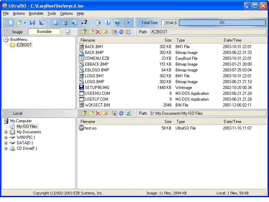Sort local files by Date/Time column header
This screenshot has width=269, height=202.
(240, 122)
